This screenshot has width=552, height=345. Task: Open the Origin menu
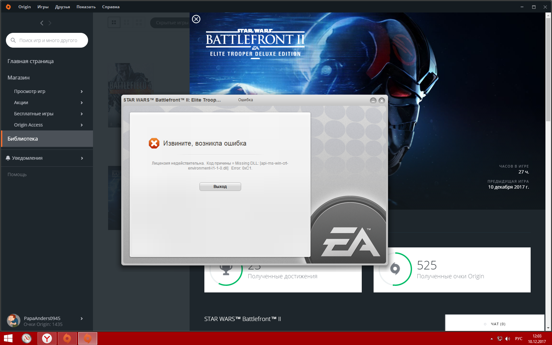pos(25,7)
